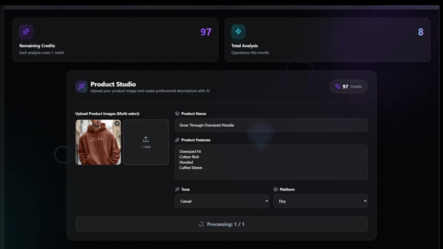Click the hoodie product image thumbnail
This screenshot has height=249, width=443.
point(98,142)
